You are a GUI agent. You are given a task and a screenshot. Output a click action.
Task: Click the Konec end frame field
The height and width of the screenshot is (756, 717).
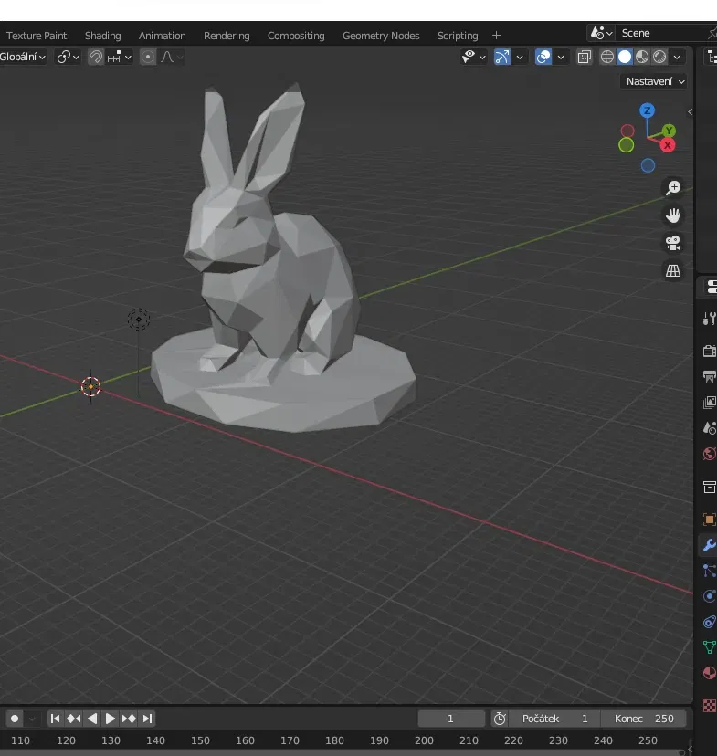(644, 719)
